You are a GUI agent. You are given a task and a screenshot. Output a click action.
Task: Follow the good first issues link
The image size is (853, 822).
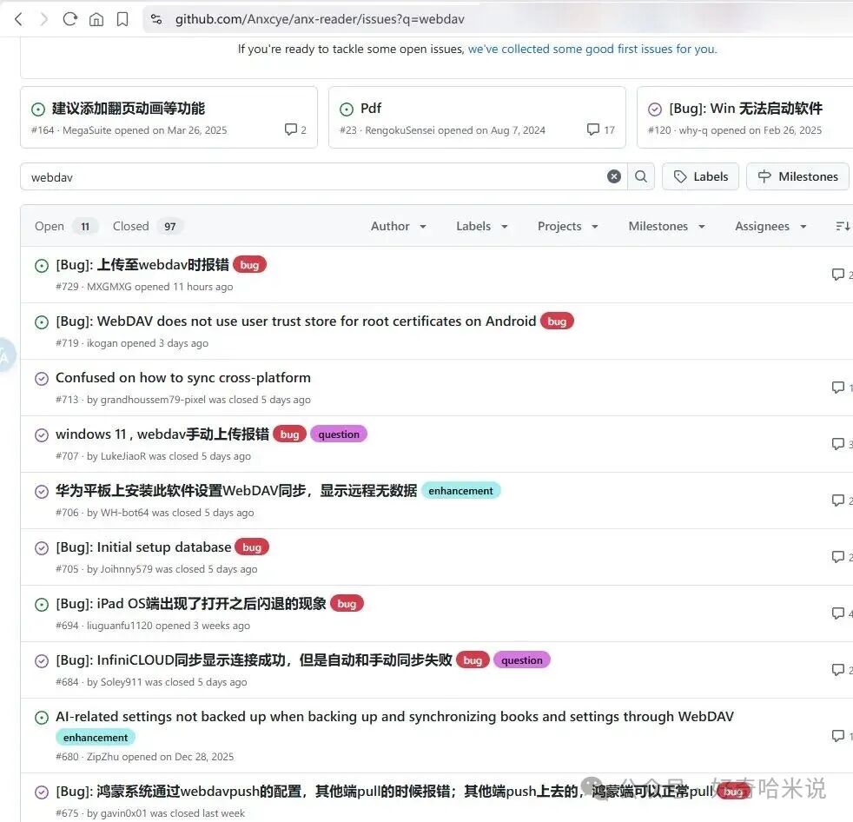[592, 49]
